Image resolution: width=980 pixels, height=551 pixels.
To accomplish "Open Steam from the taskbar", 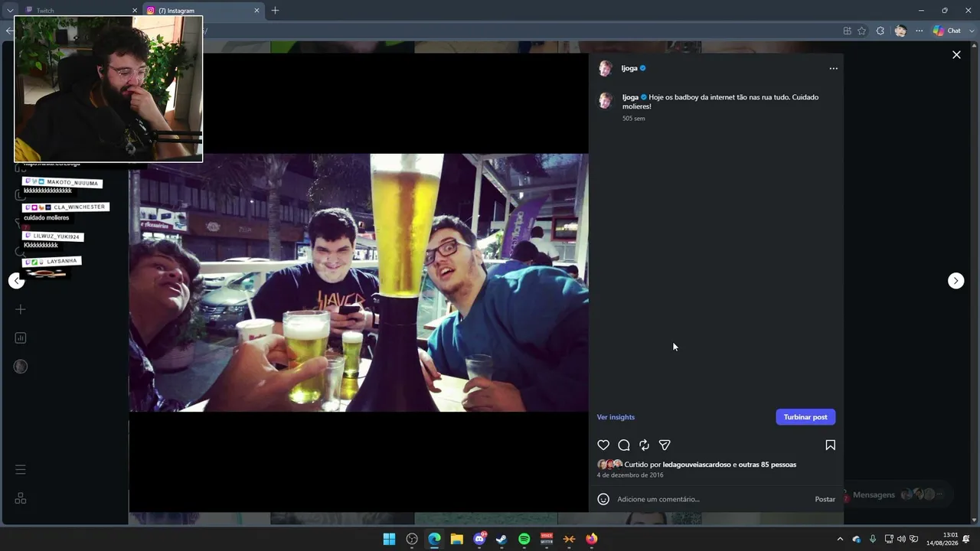I will click(x=501, y=539).
